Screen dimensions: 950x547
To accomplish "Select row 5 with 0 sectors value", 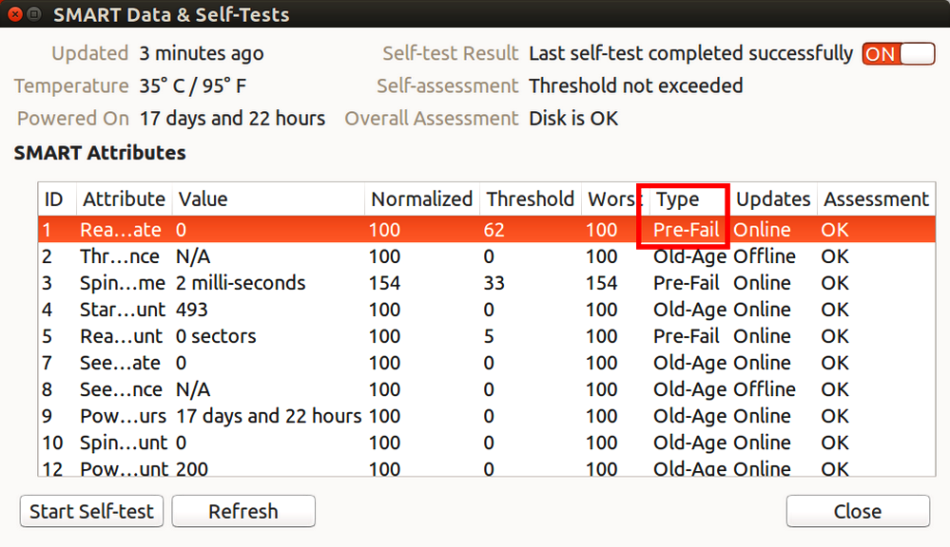I will click(x=487, y=336).
